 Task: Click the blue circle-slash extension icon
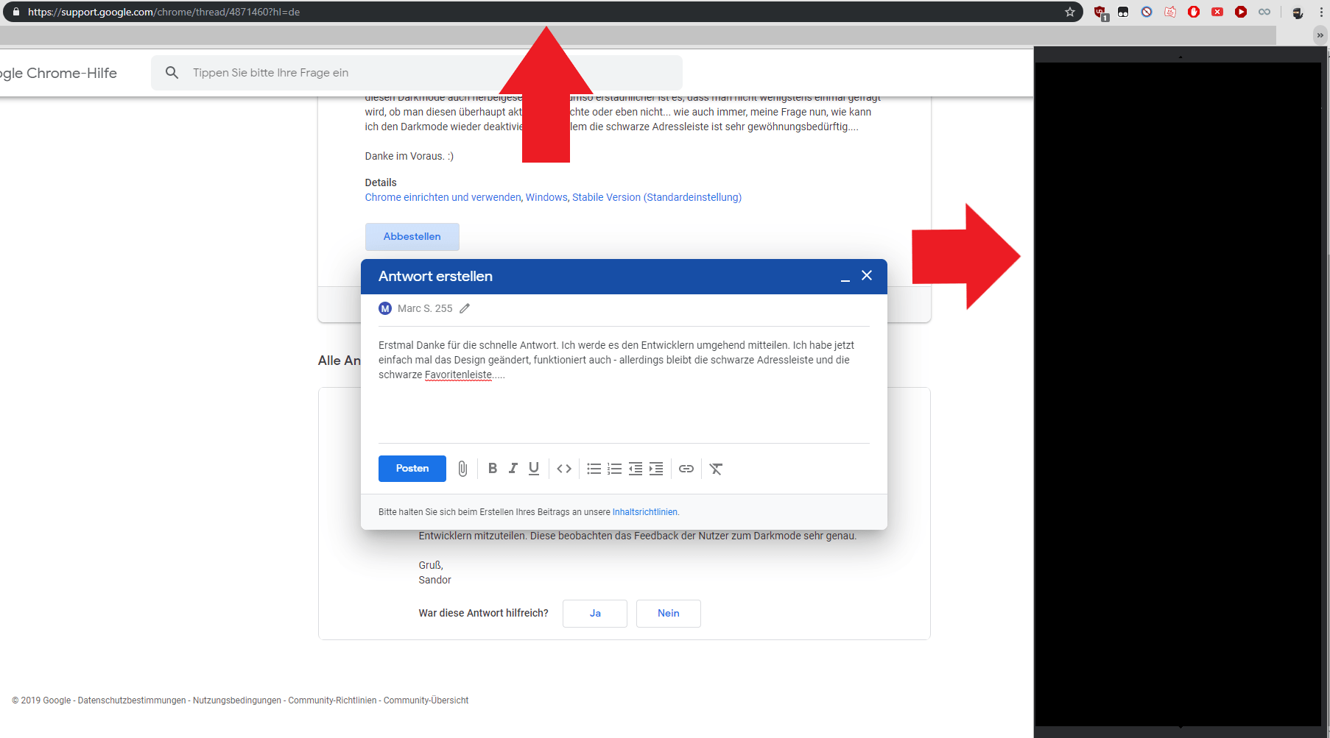(x=1147, y=12)
